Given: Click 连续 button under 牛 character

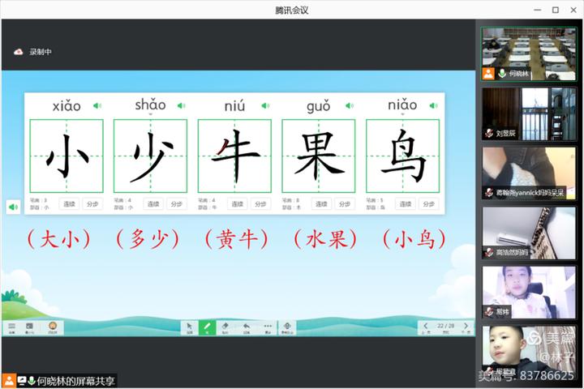Looking at the screenshot, I should [237, 204].
